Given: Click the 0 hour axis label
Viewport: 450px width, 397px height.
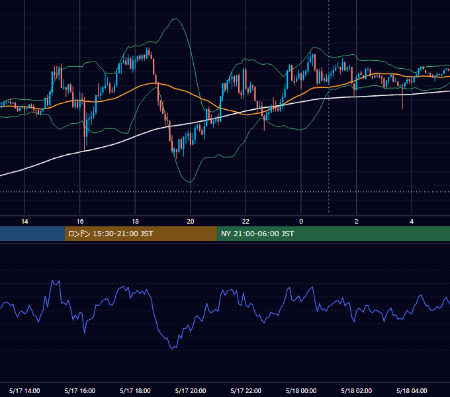Looking at the screenshot, I should click(301, 222).
